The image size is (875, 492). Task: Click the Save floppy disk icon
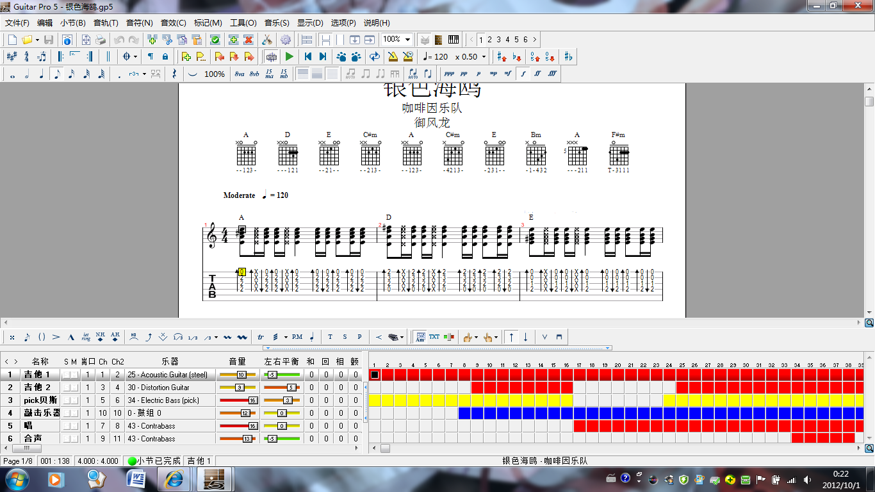(x=49, y=40)
